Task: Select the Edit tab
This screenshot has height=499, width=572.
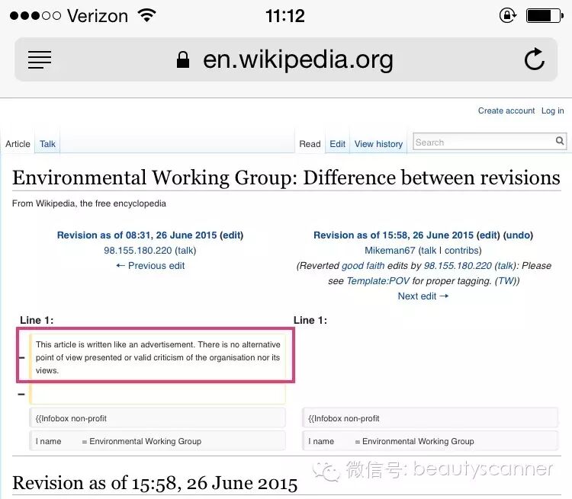Action: [337, 144]
